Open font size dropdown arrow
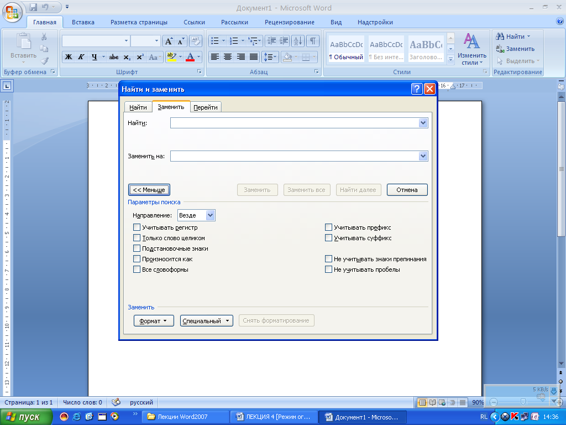 pos(156,41)
